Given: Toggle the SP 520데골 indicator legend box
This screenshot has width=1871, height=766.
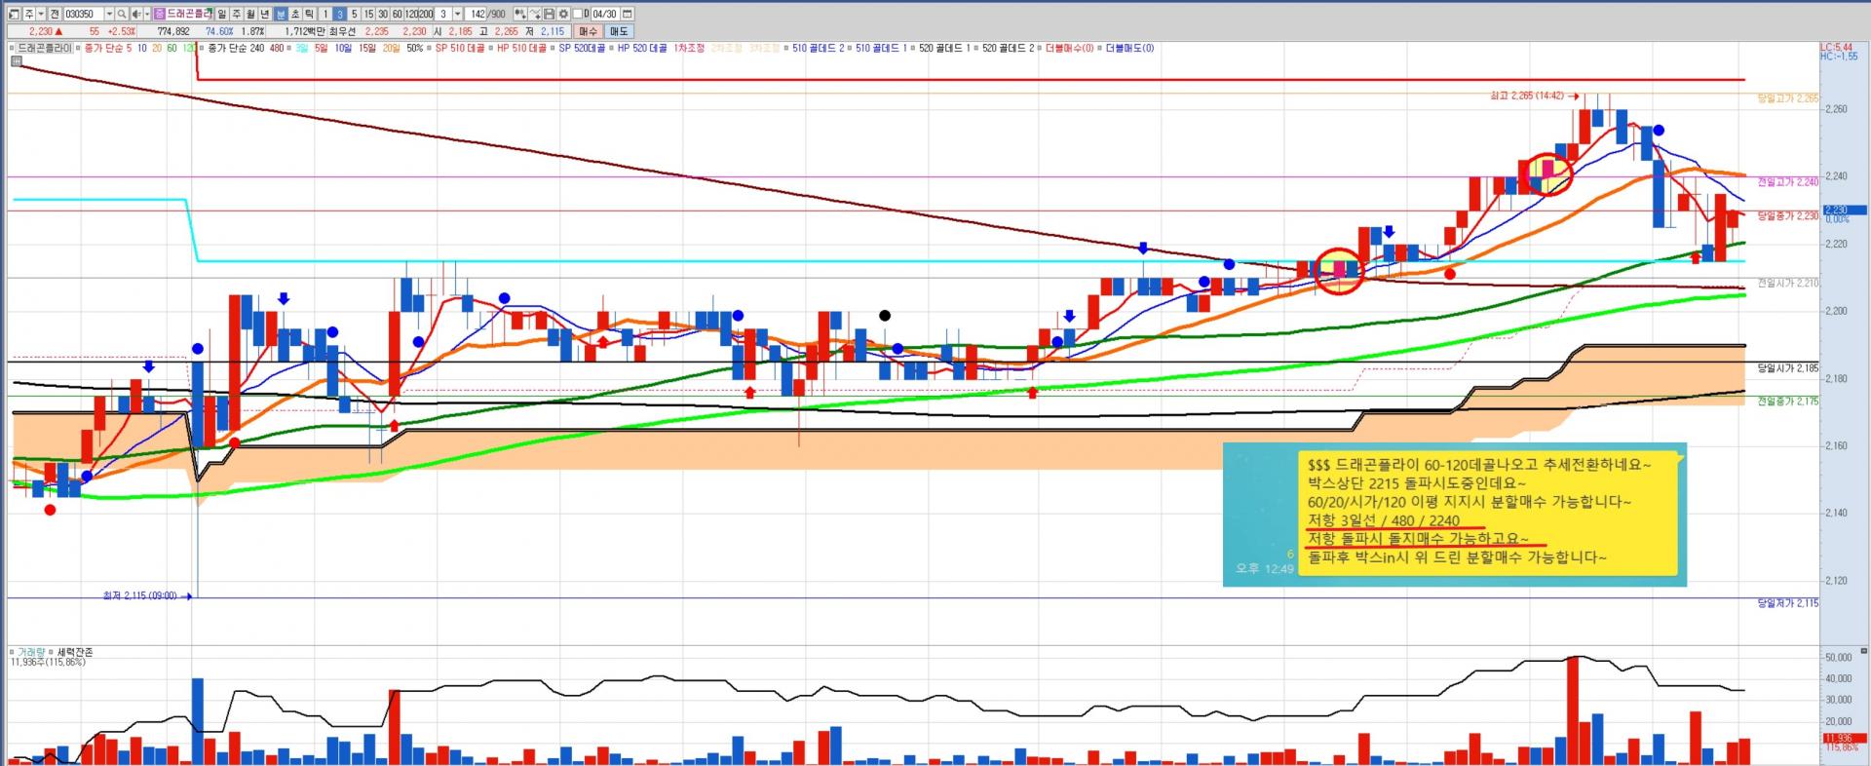Looking at the screenshot, I should click(x=554, y=48).
